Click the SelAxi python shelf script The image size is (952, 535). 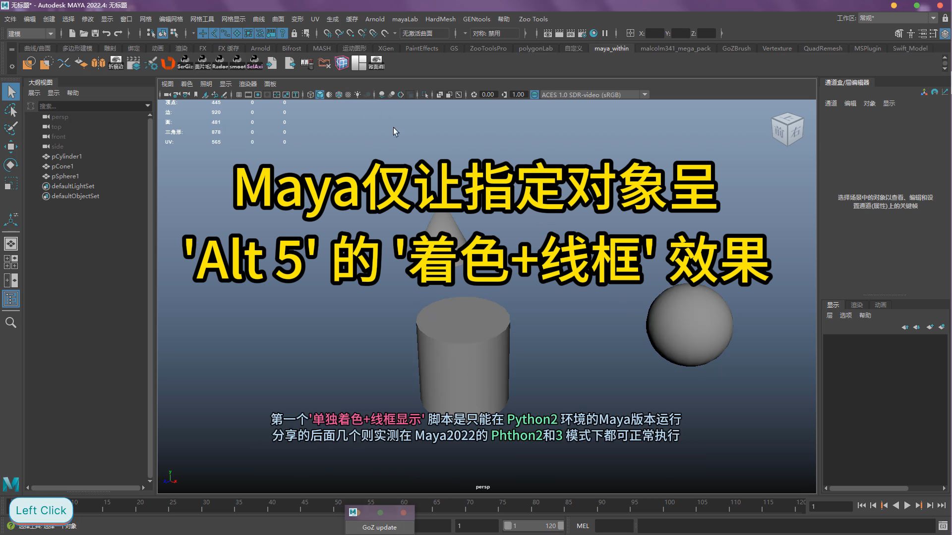254,62
